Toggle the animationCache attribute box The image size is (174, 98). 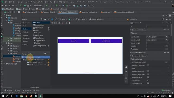pos(148,77)
